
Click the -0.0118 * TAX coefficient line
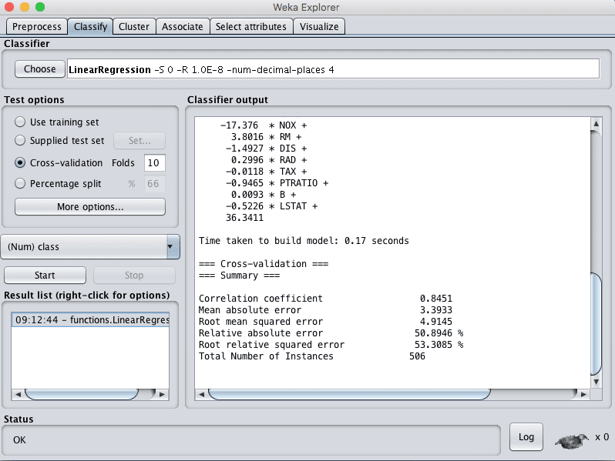tap(266, 172)
